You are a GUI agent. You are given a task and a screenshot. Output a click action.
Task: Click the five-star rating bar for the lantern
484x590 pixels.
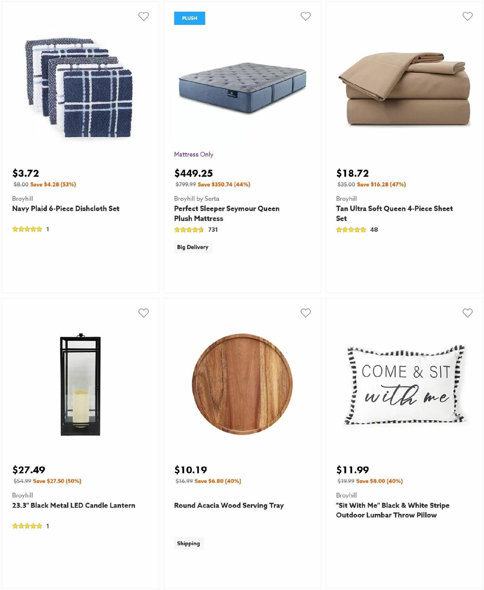(27, 526)
